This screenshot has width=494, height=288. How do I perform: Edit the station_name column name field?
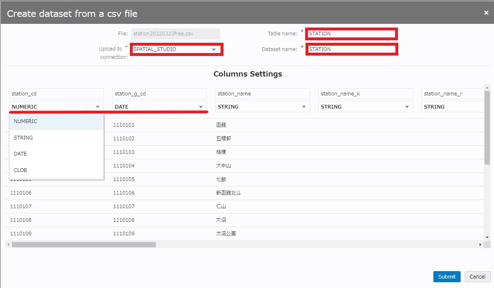click(x=262, y=94)
